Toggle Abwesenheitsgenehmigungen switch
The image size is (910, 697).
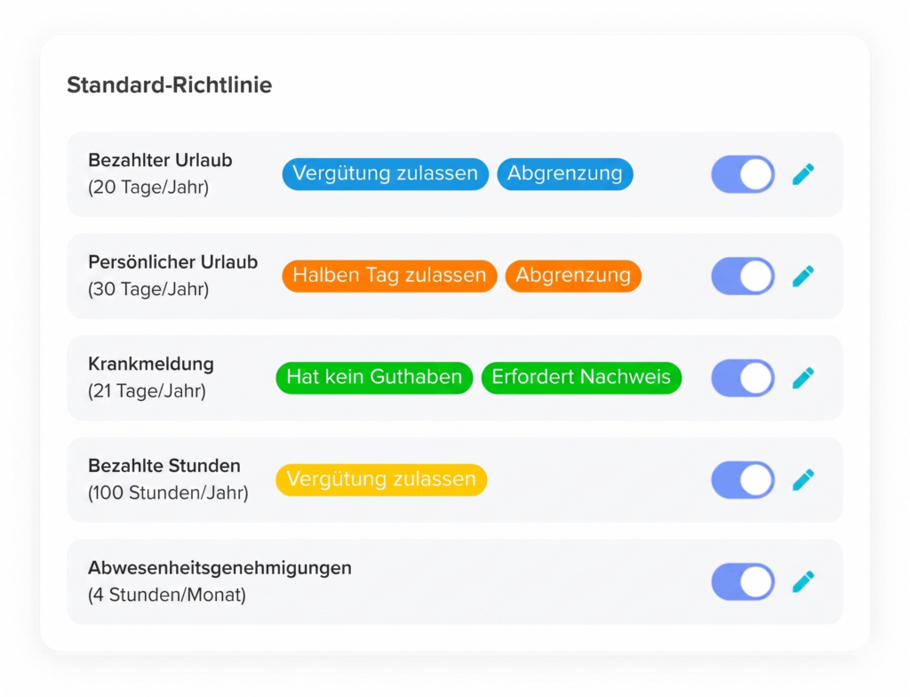point(743,581)
